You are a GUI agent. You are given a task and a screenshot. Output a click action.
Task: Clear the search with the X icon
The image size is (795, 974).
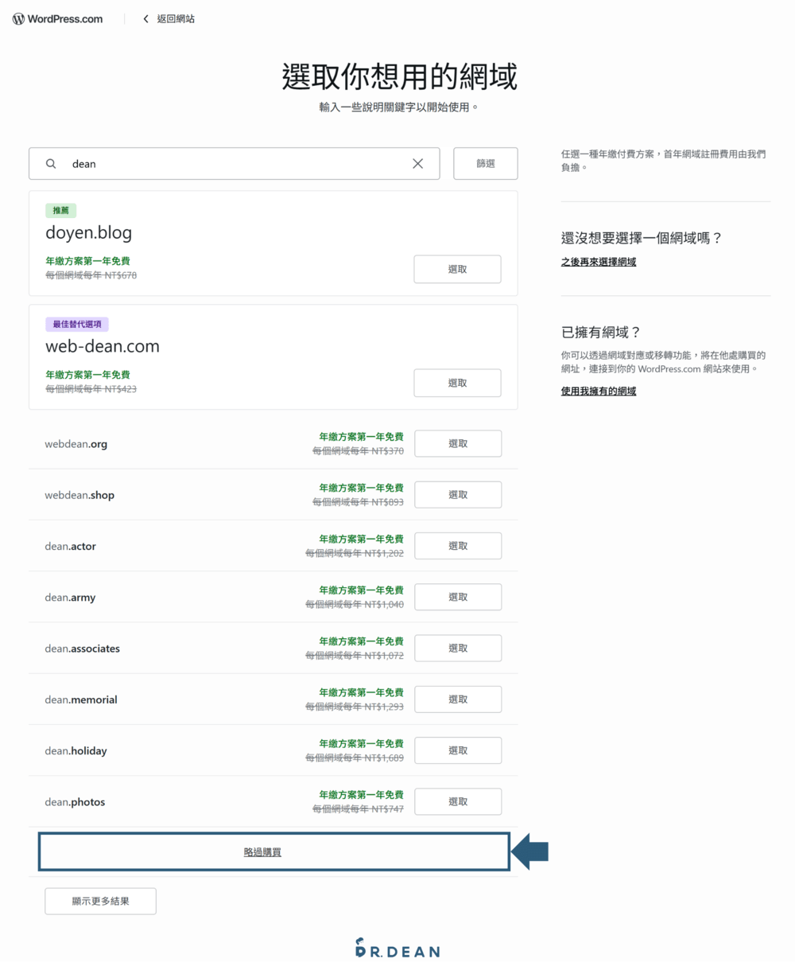click(417, 163)
